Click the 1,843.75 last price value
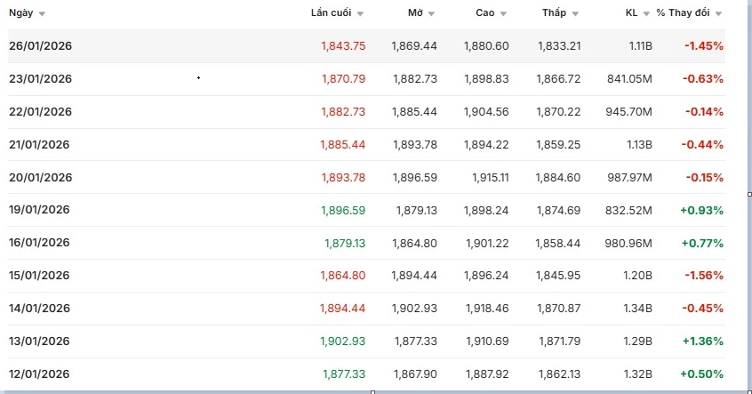 tap(343, 46)
